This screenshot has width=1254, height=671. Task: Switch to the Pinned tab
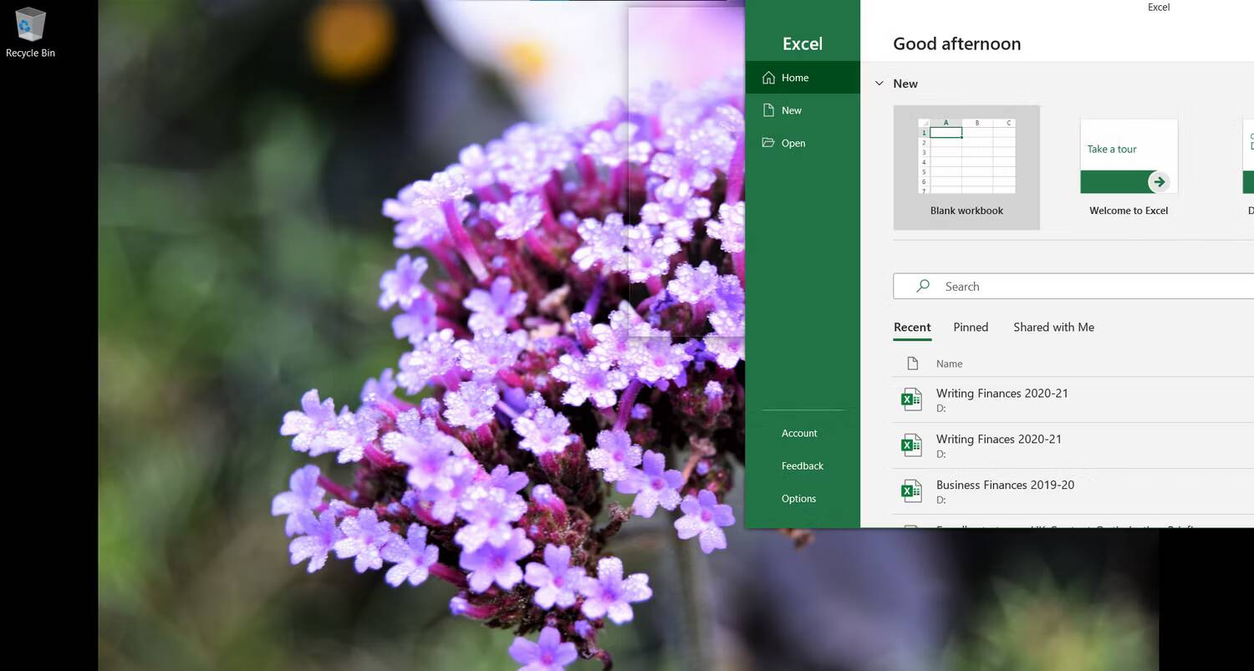coord(970,327)
